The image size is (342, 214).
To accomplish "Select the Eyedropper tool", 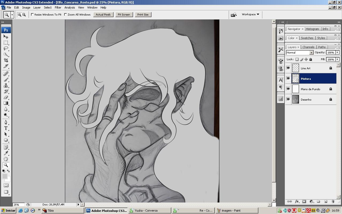I will (x=6, y=153).
